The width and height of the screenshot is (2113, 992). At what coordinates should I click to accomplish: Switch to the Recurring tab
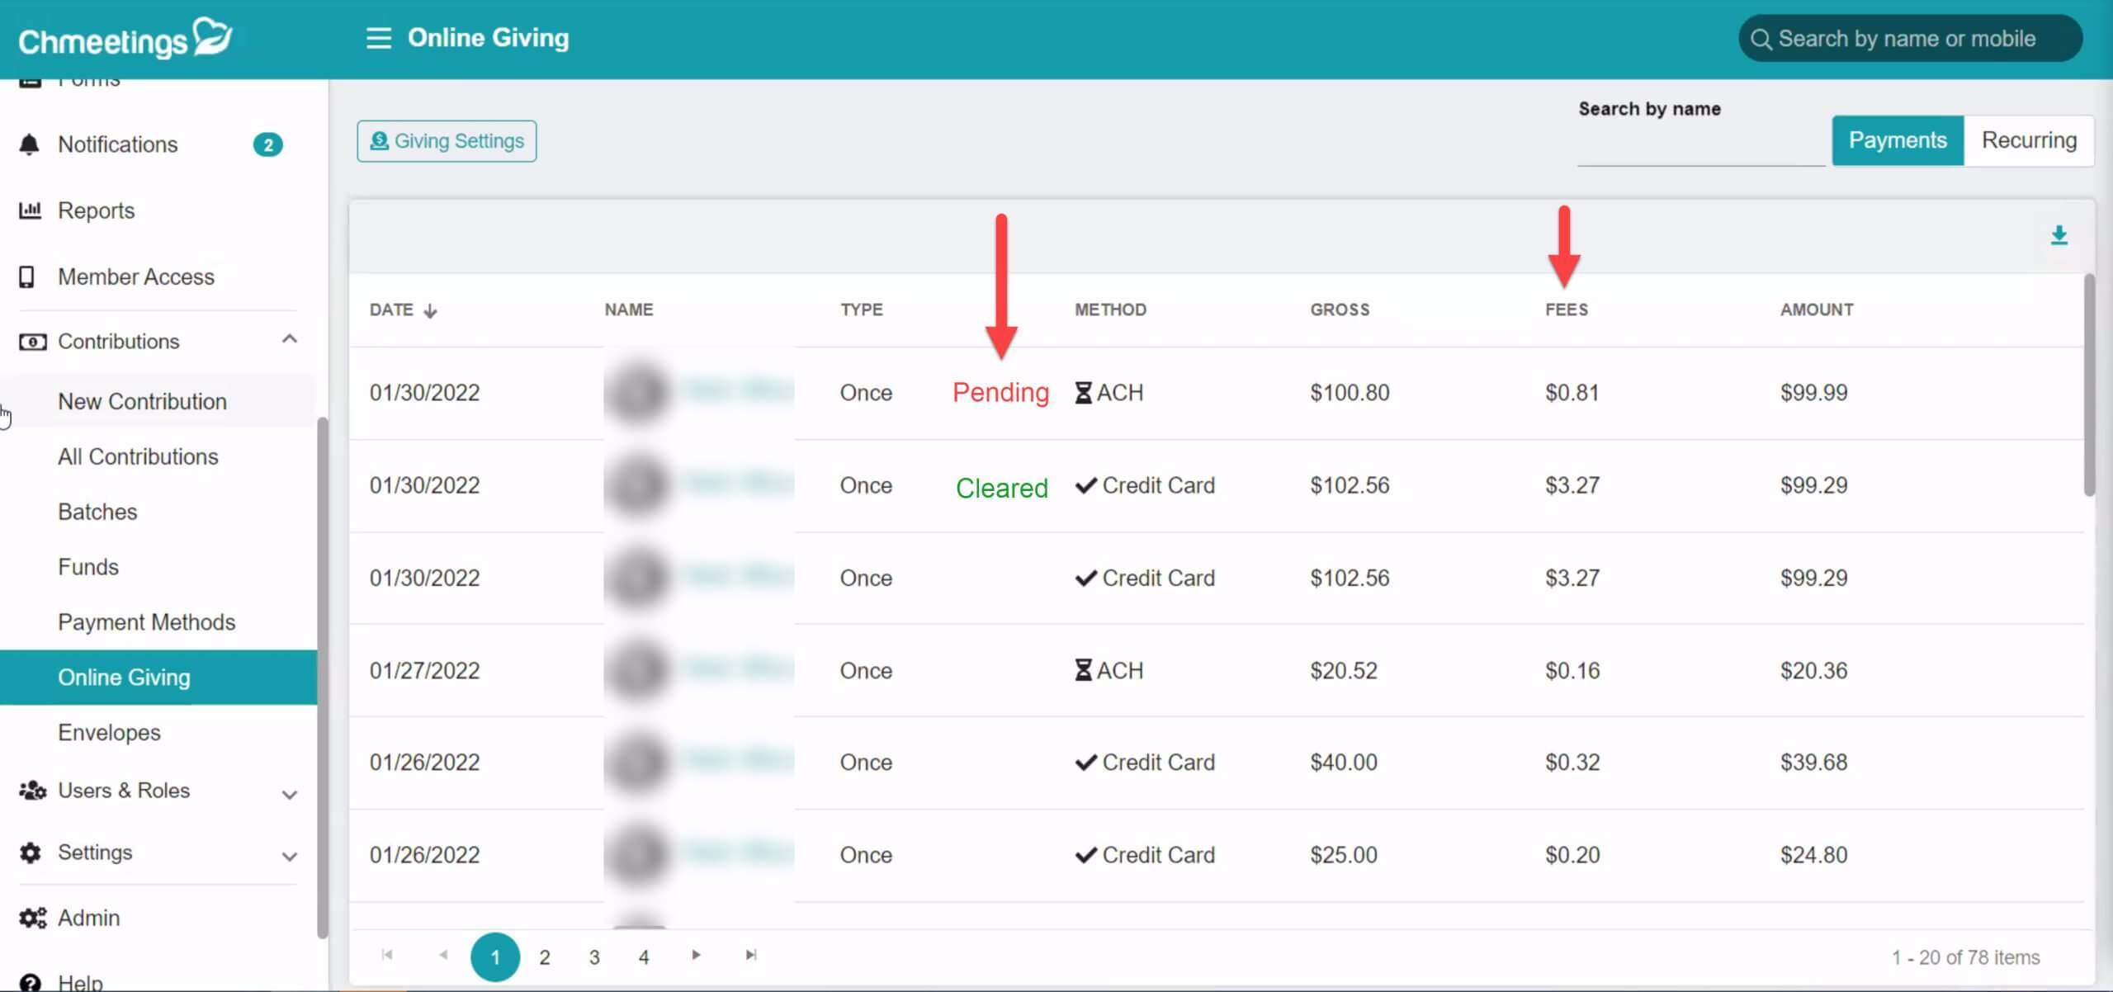[2029, 140]
